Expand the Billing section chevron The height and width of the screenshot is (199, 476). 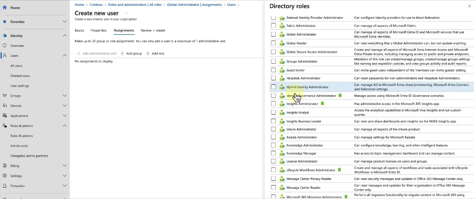pos(65,166)
